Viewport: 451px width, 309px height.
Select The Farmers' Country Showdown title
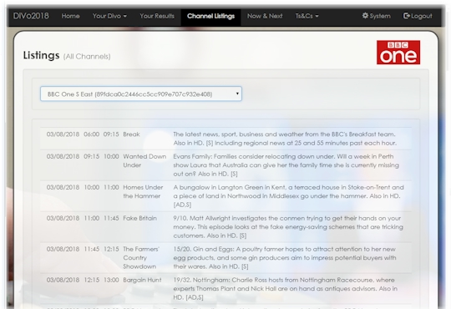(x=141, y=258)
